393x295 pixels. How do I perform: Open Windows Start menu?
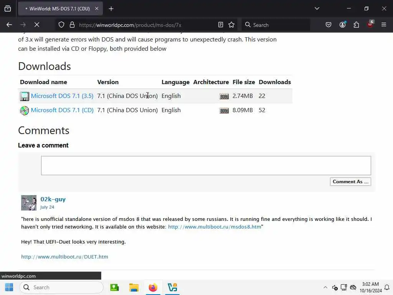point(9,287)
